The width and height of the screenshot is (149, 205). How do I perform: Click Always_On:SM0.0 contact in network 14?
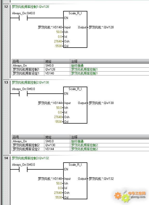coord(23,169)
